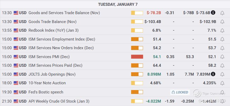Set alert bell for Goods Trade Balance
This screenshot has height=106, width=230.
coord(222,22)
